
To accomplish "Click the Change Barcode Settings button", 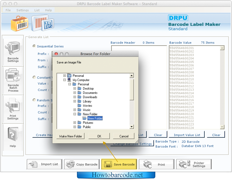I will click(x=132, y=144).
